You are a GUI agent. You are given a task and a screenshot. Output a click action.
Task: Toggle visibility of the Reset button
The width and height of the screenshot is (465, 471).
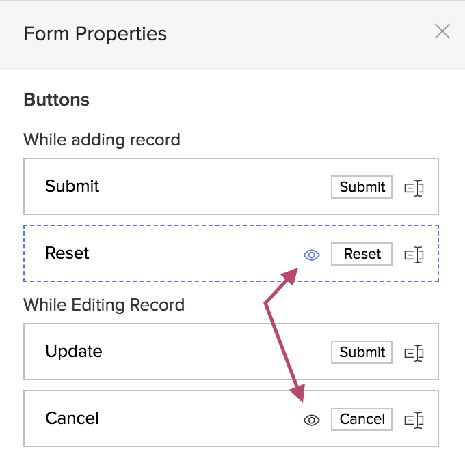[x=311, y=255]
